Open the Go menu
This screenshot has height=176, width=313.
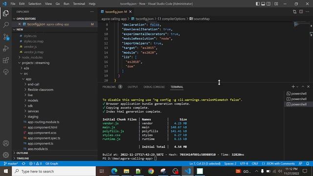[58, 4]
